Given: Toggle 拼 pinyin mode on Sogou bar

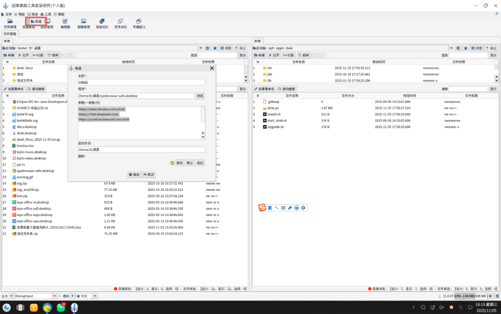Looking at the screenshot, I should pos(283,208).
